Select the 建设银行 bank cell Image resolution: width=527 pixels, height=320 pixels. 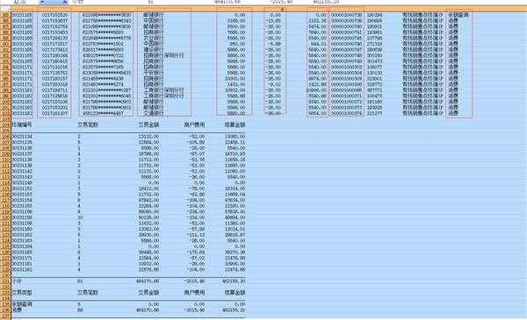click(x=154, y=49)
